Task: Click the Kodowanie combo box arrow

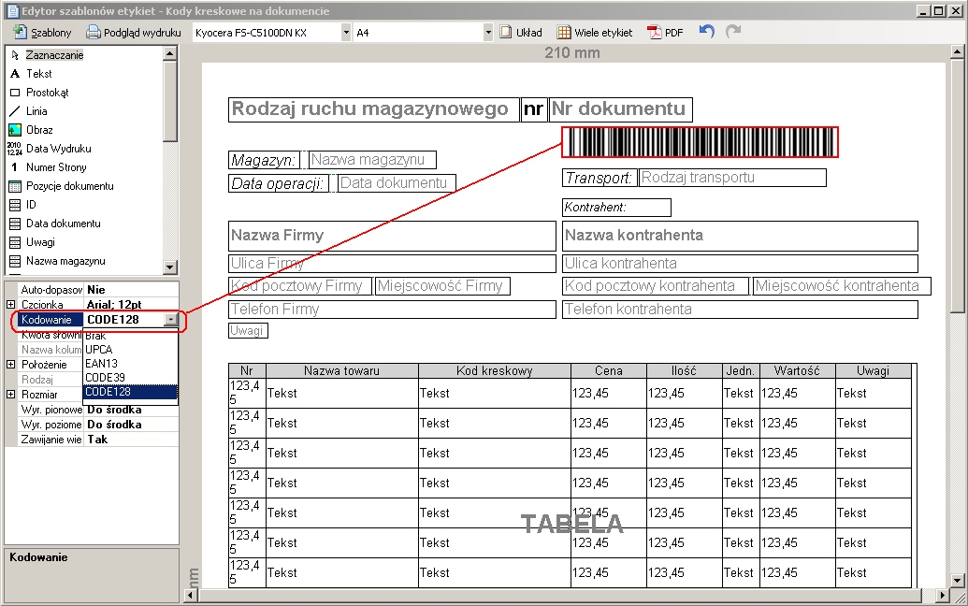Action: pyautogui.click(x=170, y=320)
